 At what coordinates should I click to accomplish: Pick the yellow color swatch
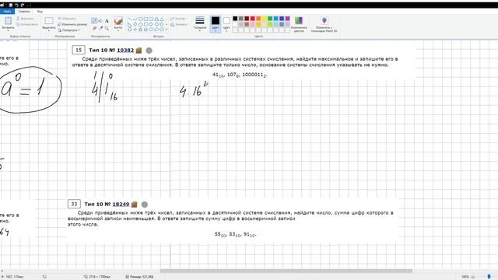pyautogui.click(x=265, y=19)
